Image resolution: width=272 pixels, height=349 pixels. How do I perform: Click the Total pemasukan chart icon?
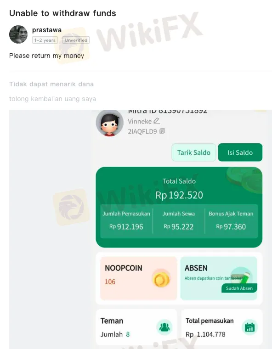[250, 327]
